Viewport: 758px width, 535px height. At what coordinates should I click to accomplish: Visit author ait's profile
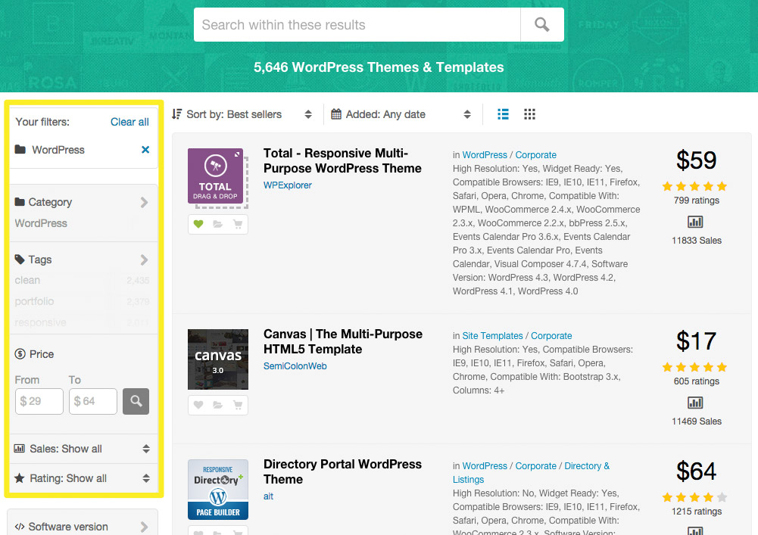[268, 496]
